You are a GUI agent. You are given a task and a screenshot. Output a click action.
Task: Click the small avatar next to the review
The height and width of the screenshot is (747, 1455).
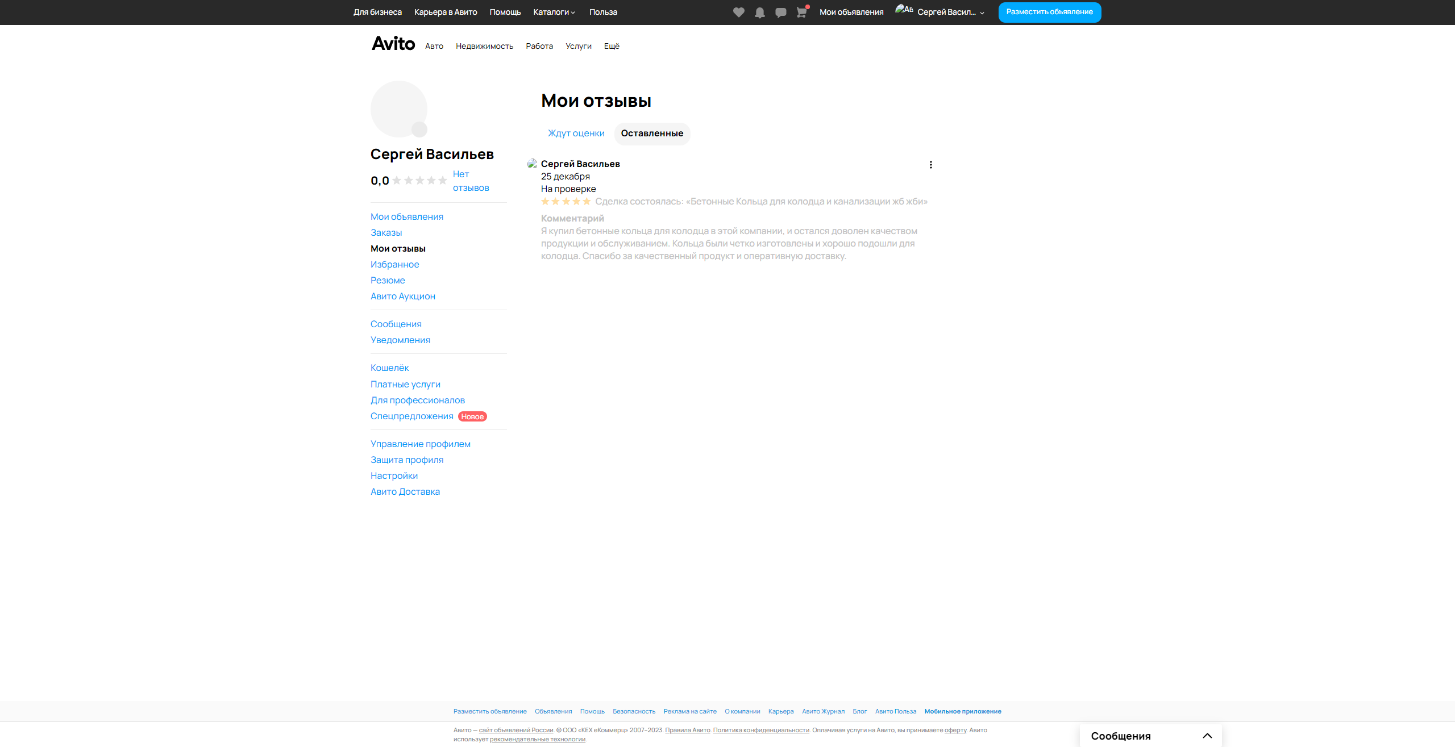(x=532, y=164)
